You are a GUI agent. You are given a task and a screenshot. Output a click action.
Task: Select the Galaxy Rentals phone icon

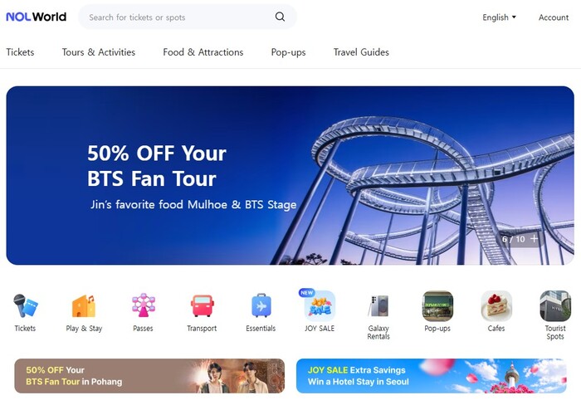coord(378,306)
